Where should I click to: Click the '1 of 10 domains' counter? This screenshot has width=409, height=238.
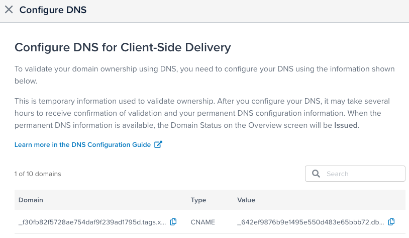pos(38,174)
